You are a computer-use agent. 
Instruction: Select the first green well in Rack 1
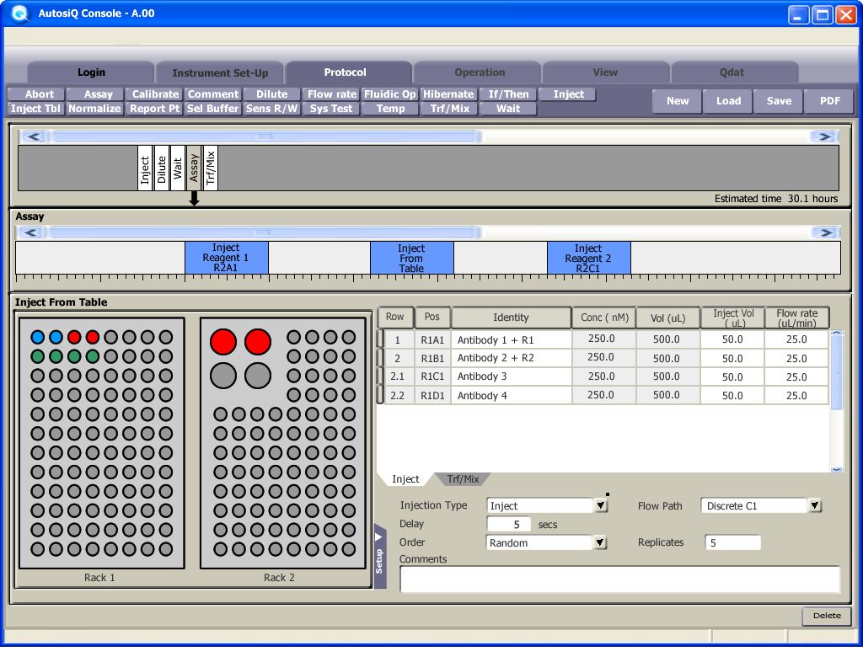click(x=37, y=356)
